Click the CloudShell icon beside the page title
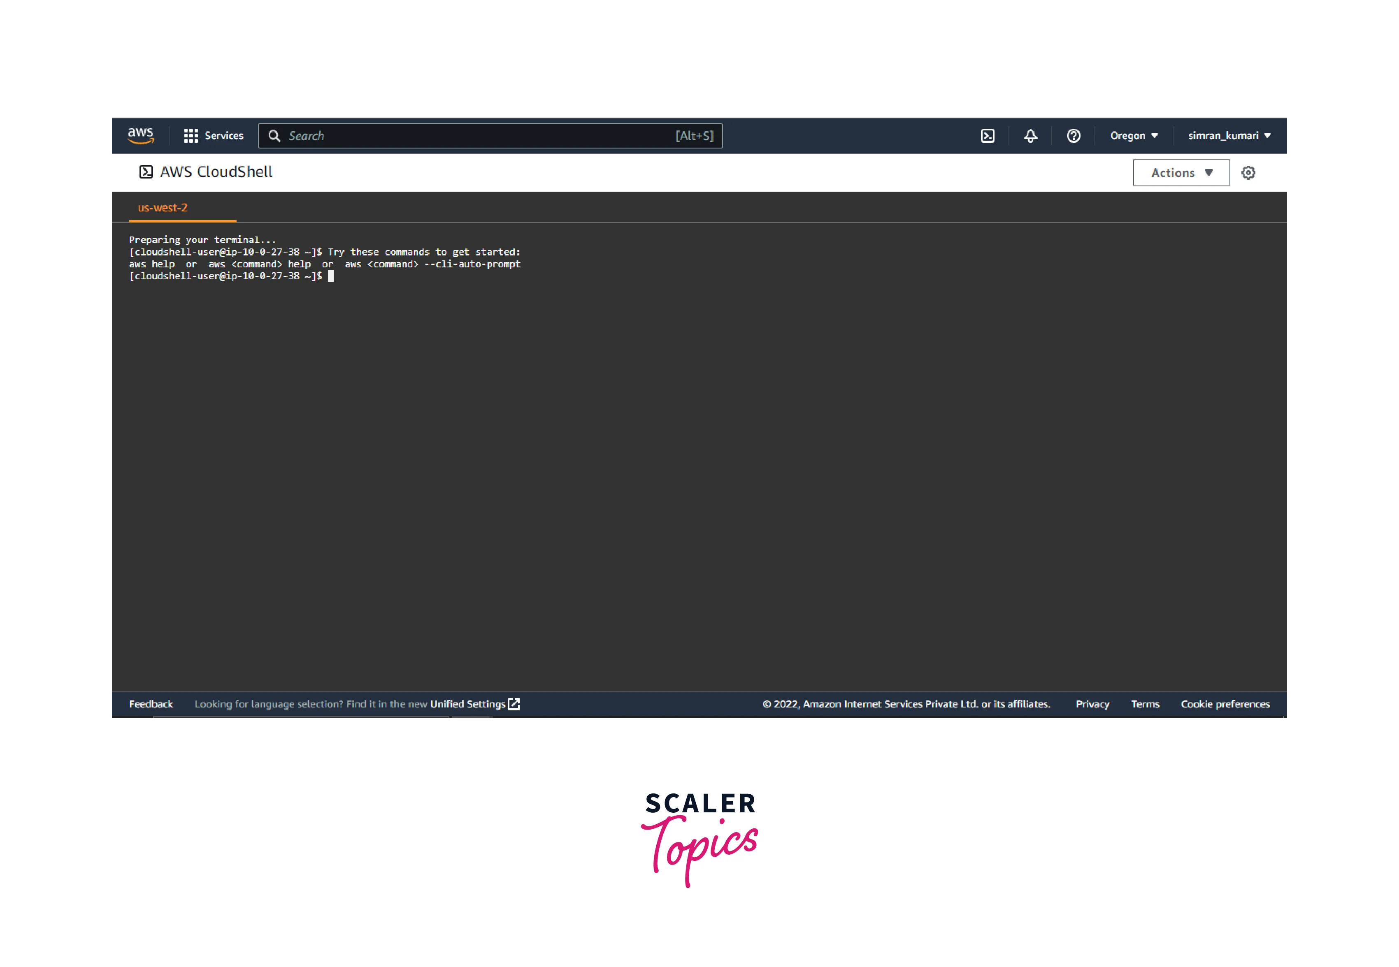Viewport: 1399px width, 967px height. 146,172
